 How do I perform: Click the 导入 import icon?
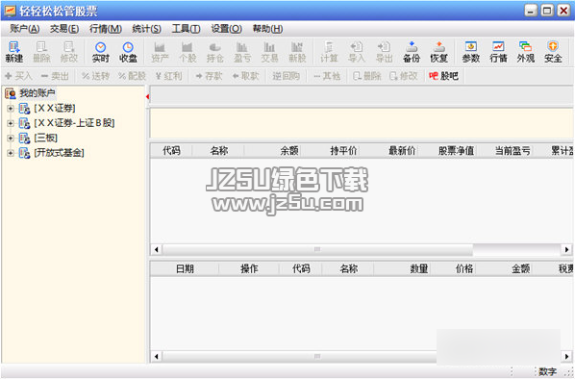[x=357, y=52]
